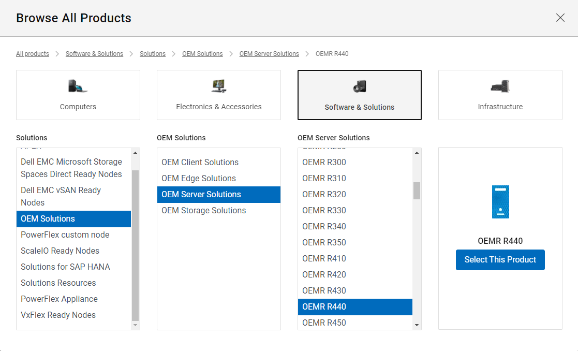Select OEMR R410 in server list
Viewport: 578px width, 351px height.
[x=355, y=258]
